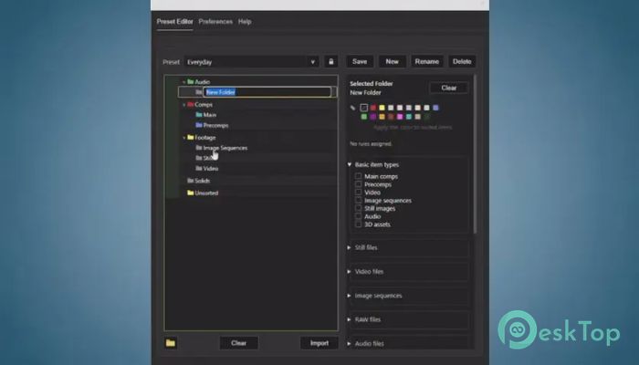639x365 pixels.
Task: Open the Preferences tab
Action: (x=215, y=22)
